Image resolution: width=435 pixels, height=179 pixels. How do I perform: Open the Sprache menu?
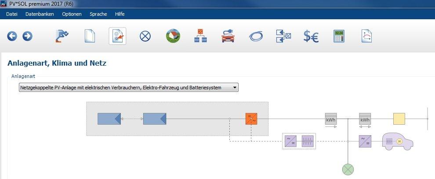point(98,14)
